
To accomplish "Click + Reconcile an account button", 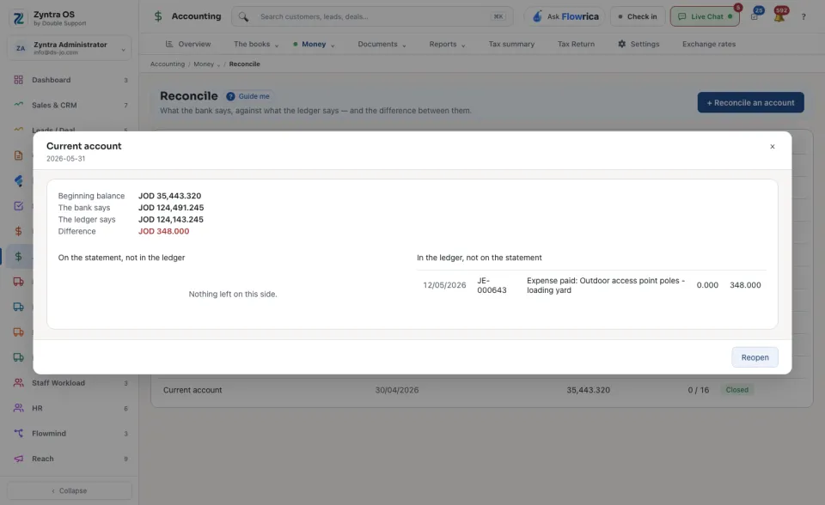I will point(750,102).
